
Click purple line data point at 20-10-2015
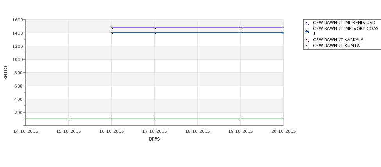coord(283,28)
